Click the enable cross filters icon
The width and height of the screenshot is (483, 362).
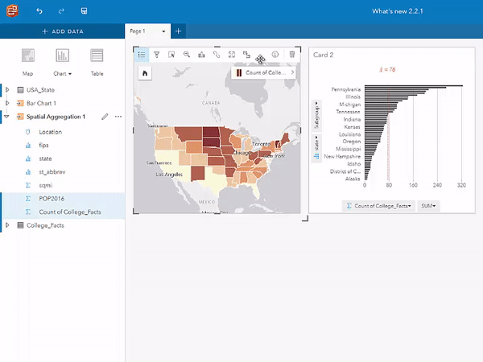[x=246, y=55]
